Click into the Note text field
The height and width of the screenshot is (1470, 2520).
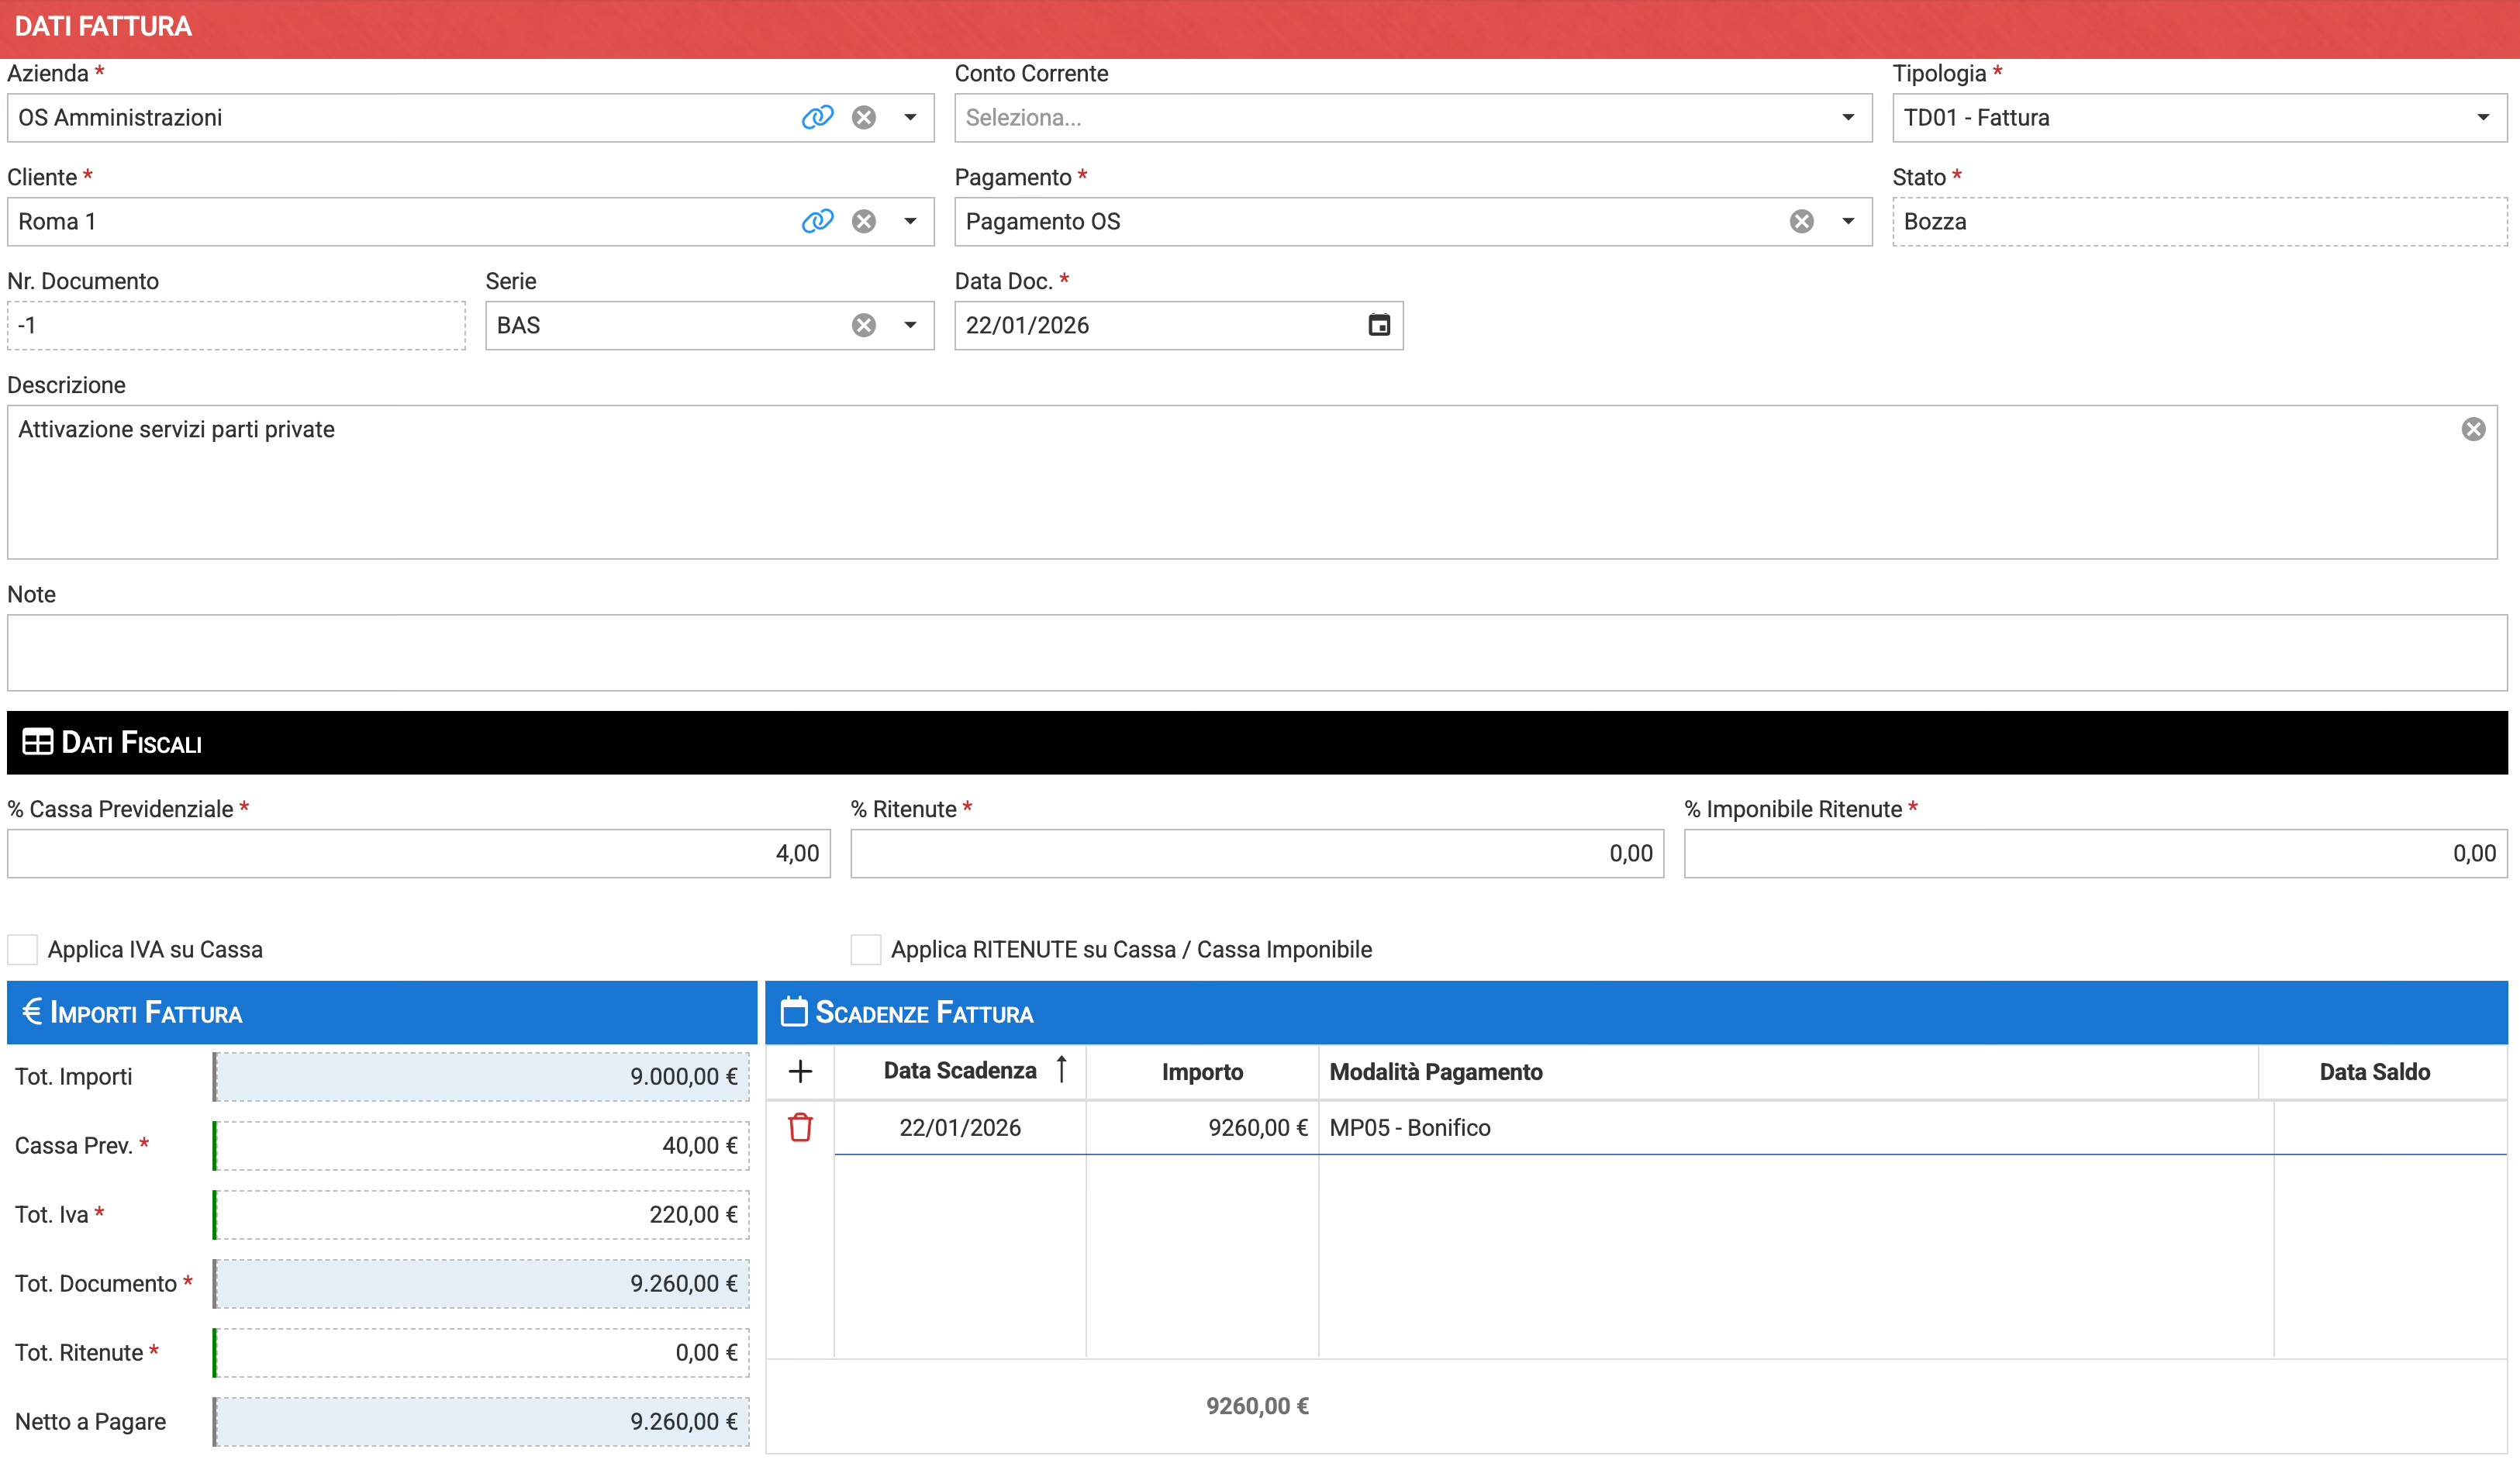[x=1256, y=652]
